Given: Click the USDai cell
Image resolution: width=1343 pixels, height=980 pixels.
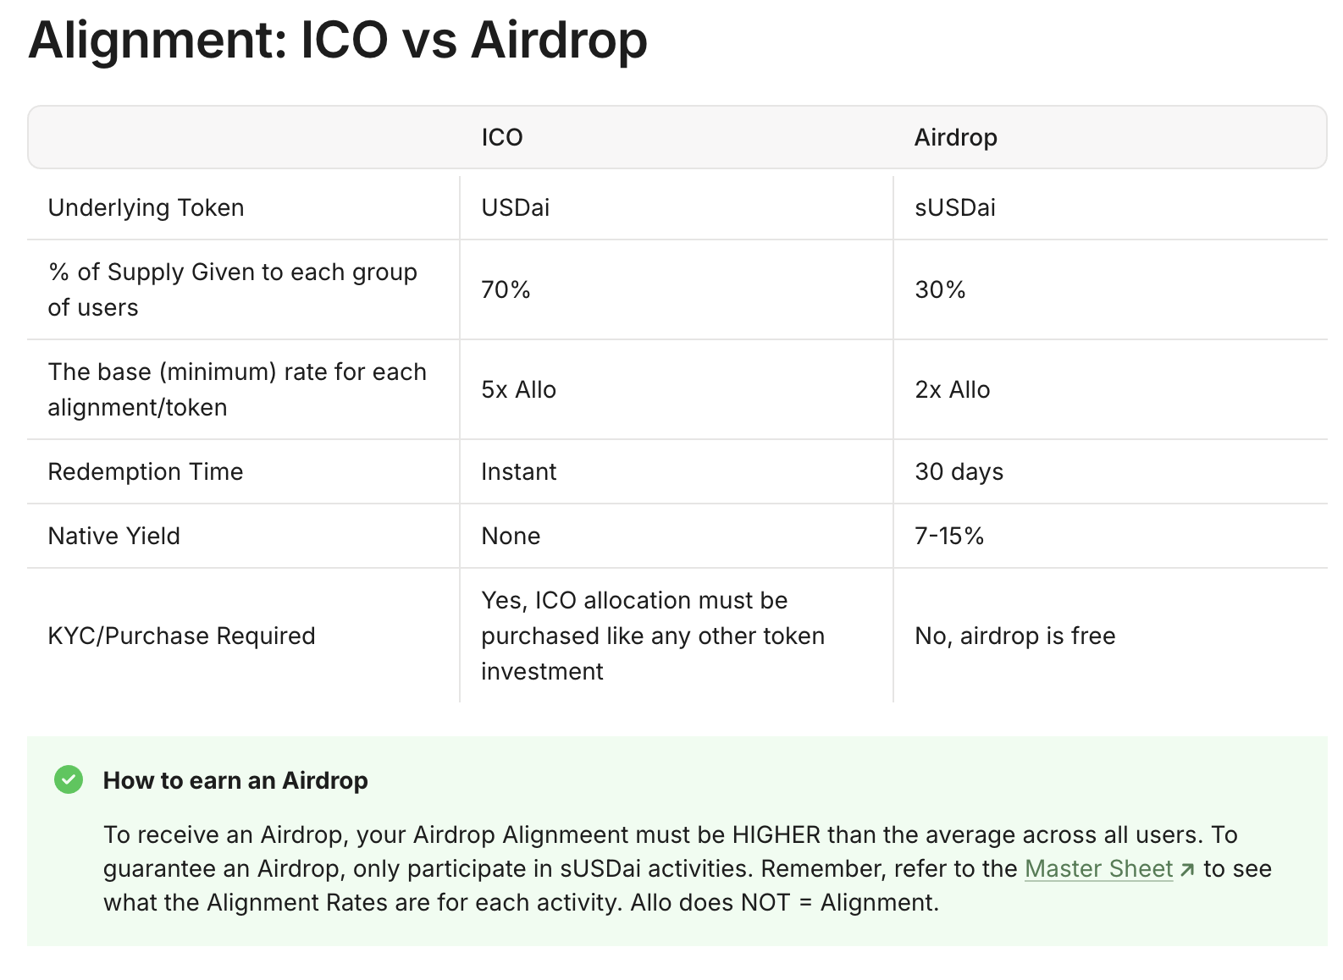Looking at the screenshot, I should [515, 207].
